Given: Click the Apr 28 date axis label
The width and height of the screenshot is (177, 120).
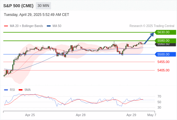Looking at the screenshot, I should pos(81,115).
